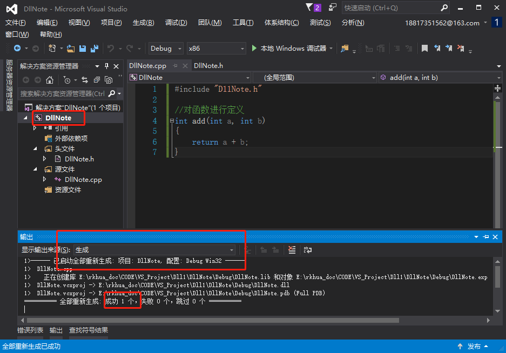
Task: Open the 文件(F) menu
Action: coord(16,23)
